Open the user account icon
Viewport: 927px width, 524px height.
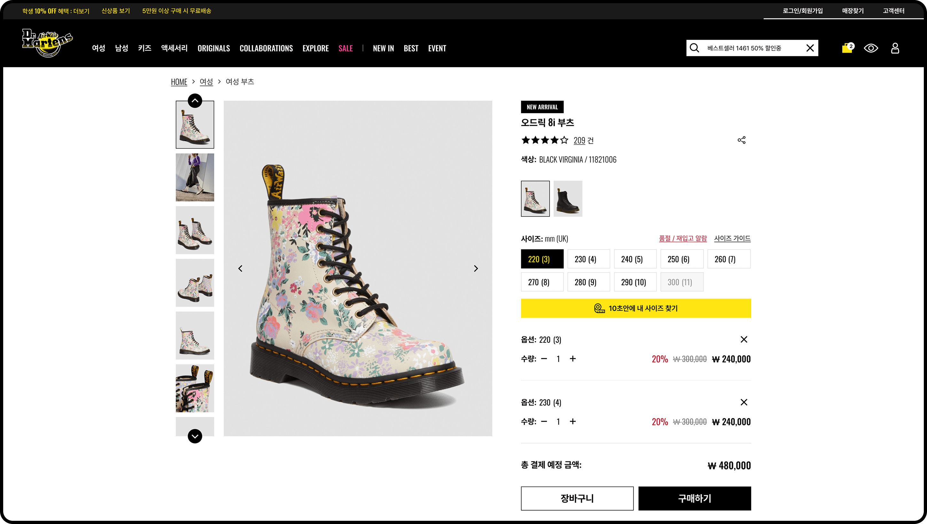[895, 48]
